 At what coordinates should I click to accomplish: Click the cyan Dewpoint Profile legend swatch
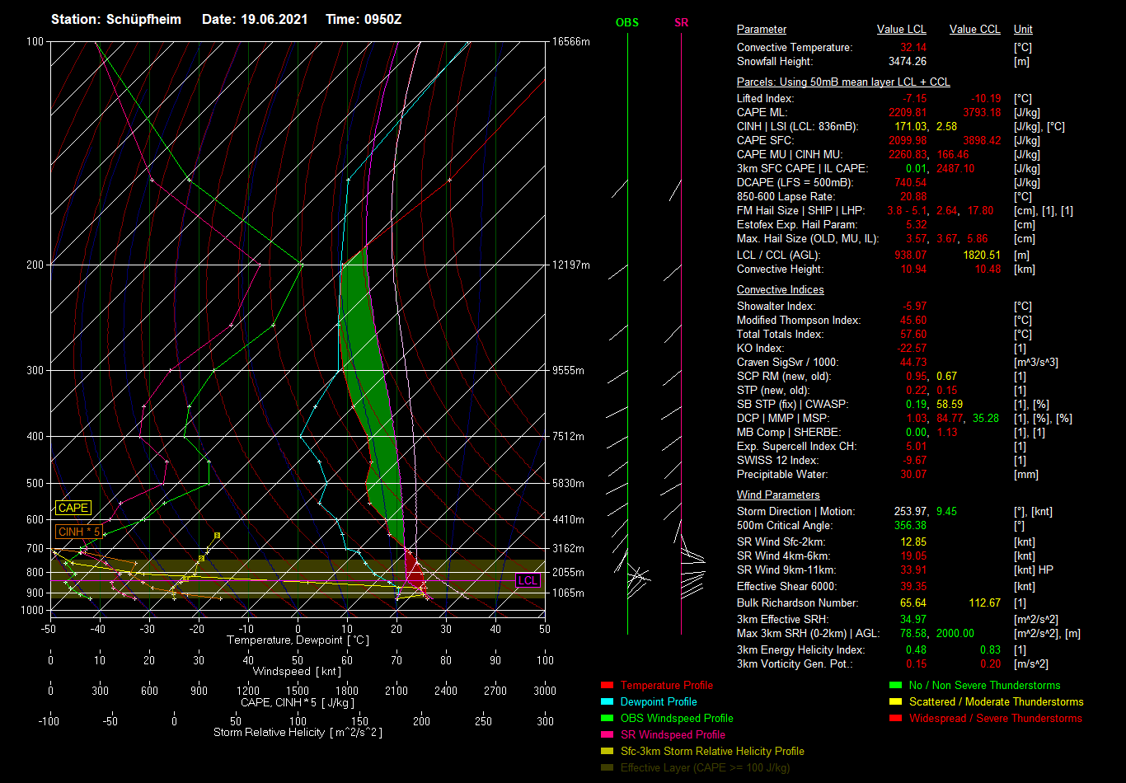coord(608,702)
